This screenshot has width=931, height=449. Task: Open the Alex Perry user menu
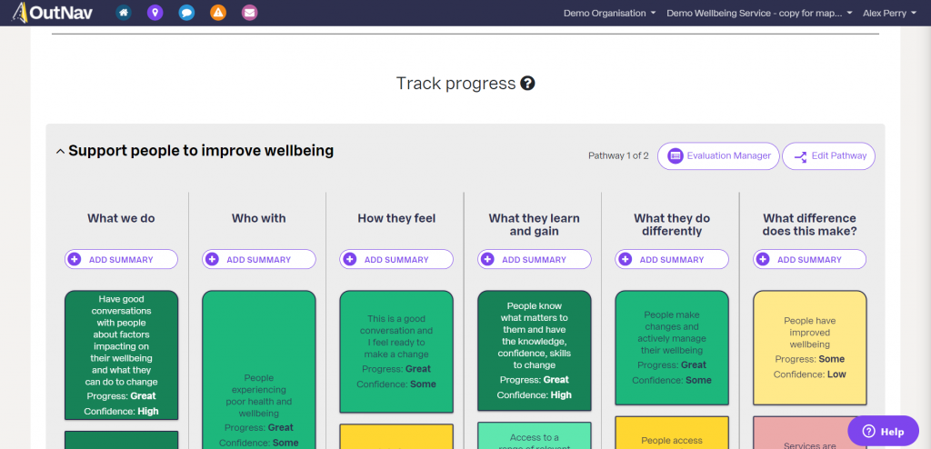(x=889, y=13)
